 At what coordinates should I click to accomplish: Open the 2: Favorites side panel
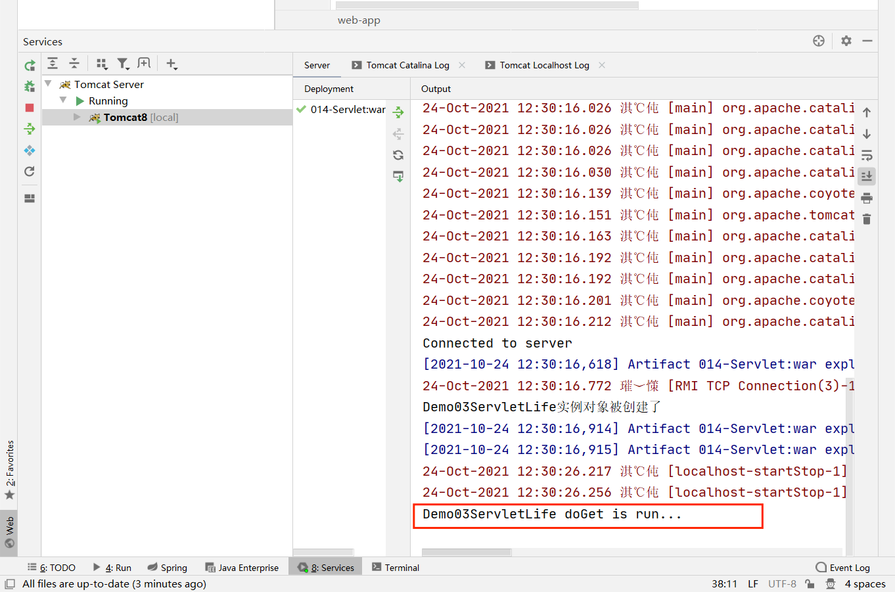[9, 470]
